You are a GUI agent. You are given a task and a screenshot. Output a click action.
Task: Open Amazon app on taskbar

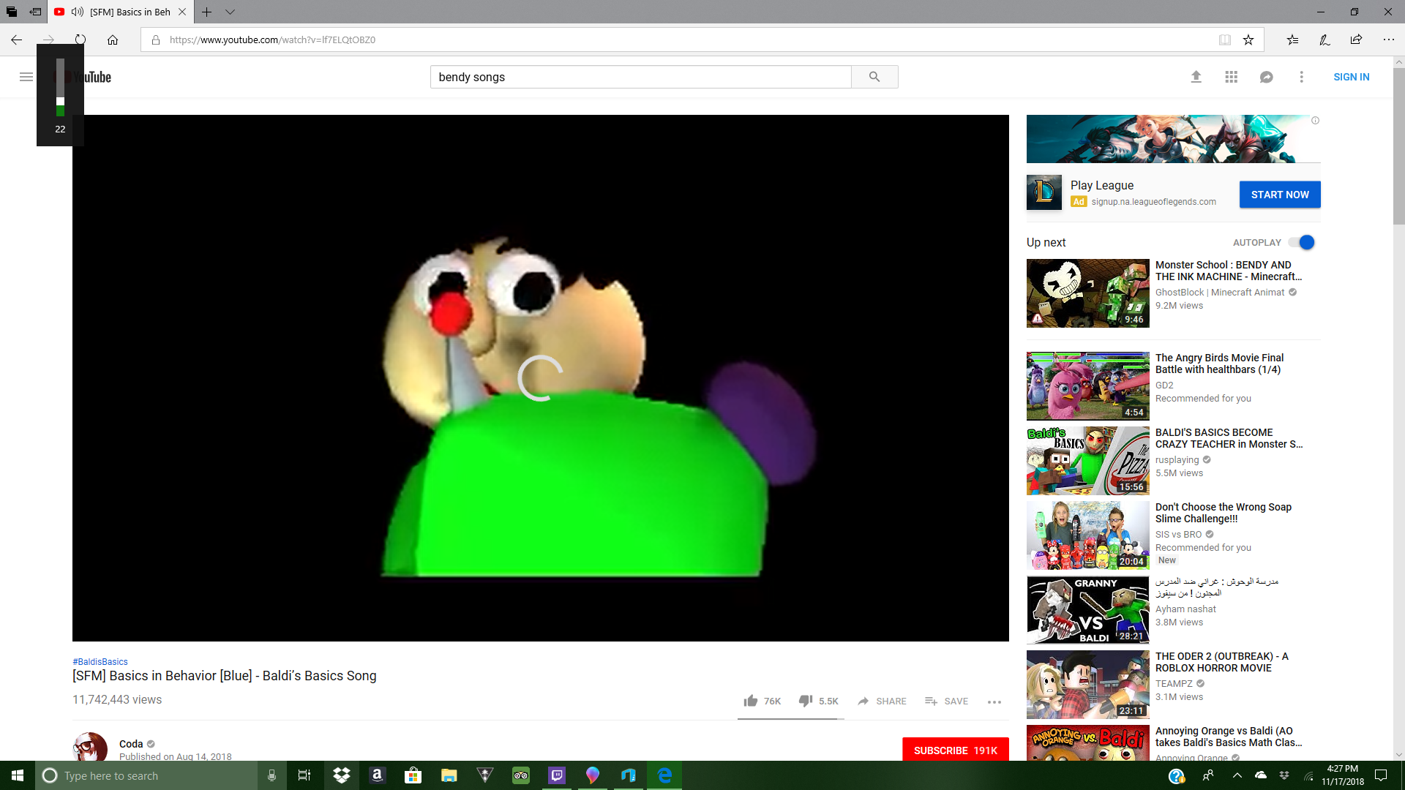click(378, 775)
